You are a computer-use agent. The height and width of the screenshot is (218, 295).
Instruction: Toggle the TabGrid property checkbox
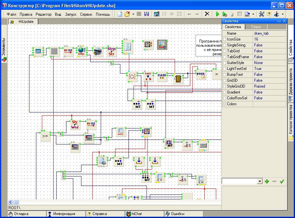pyautogui.click(x=224, y=51)
